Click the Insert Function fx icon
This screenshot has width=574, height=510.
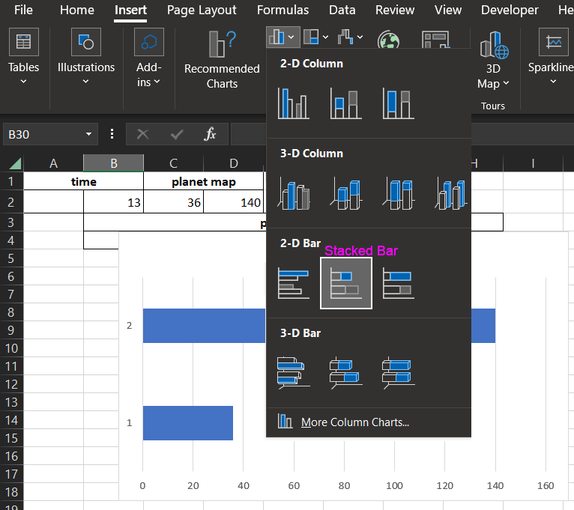[x=211, y=134]
